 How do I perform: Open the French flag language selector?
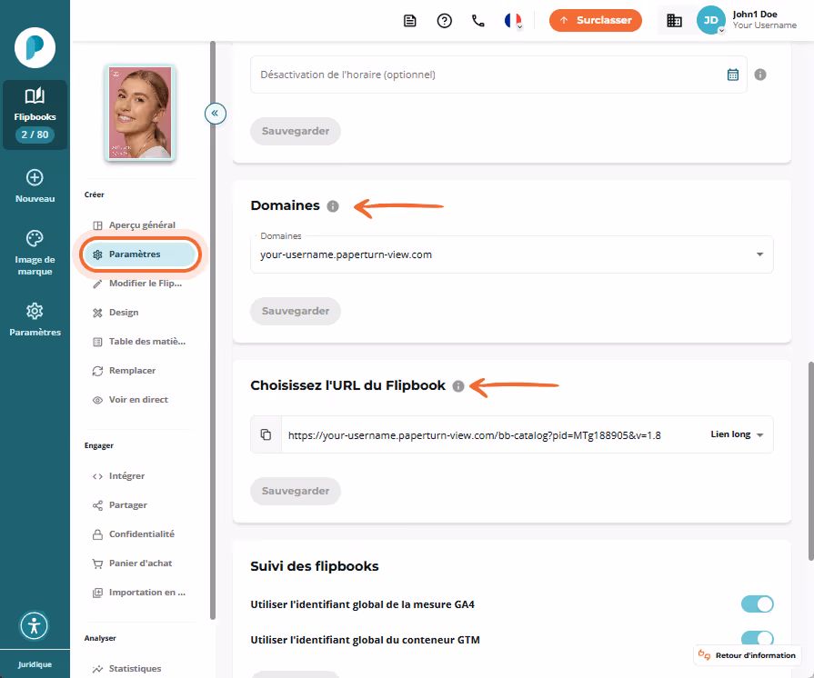(513, 21)
